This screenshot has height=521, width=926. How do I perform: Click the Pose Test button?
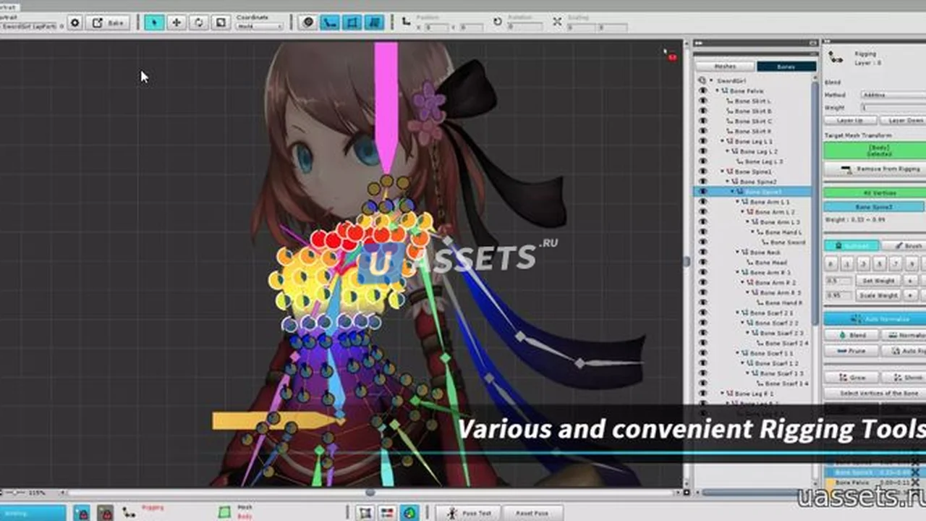click(x=469, y=512)
